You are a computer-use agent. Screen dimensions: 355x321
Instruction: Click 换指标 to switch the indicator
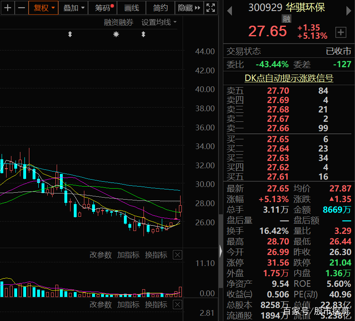coord(156,255)
